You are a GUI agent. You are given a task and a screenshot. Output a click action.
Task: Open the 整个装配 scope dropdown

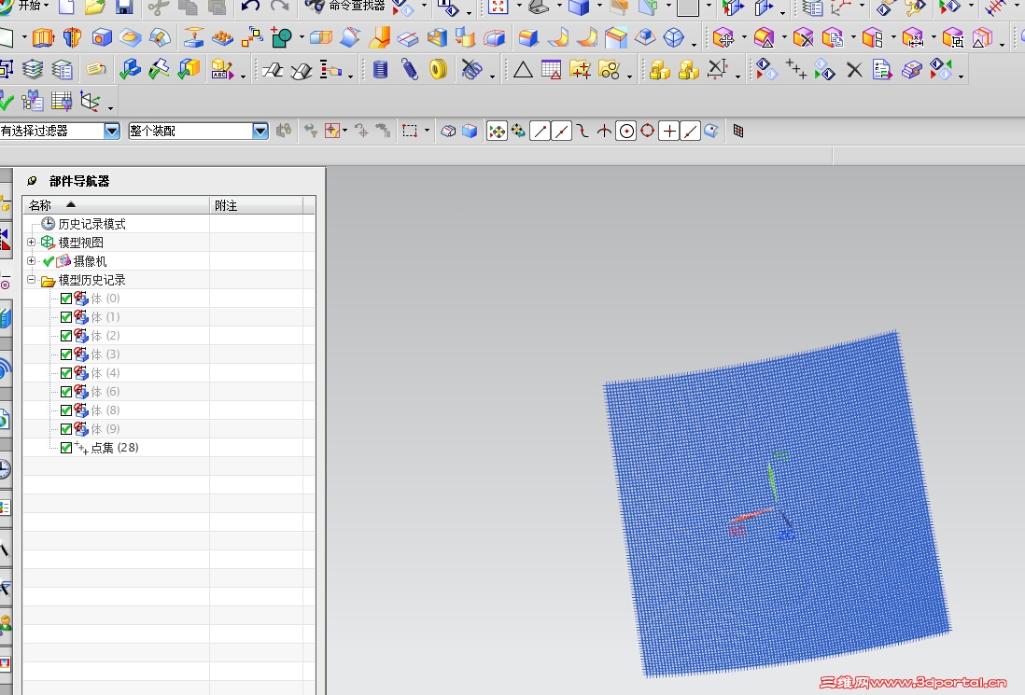(x=260, y=132)
